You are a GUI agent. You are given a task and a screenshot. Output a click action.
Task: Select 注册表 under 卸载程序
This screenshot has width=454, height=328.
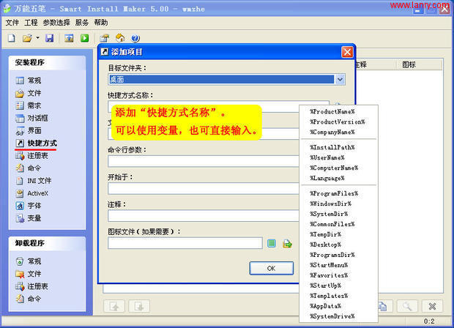click(x=31, y=286)
